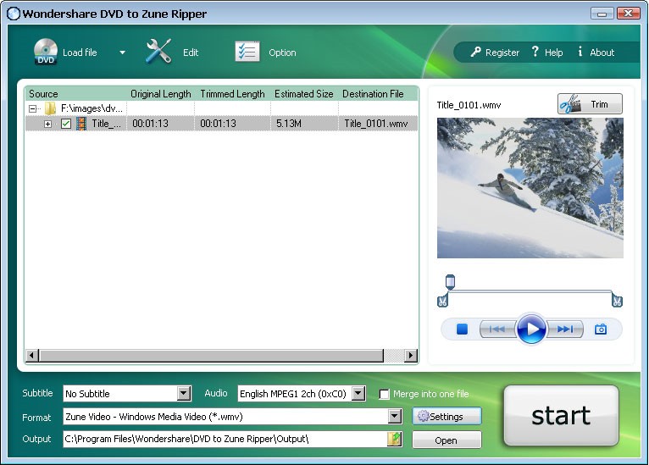
Task: Take a snapshot with the camera icon
Action: [x=601, y=329]
